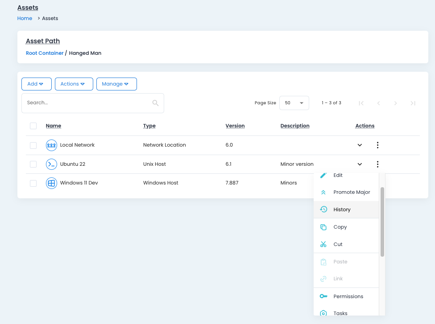435x324 pixels.
Task: Click the Local Network location icon
Action: (51, 145)
